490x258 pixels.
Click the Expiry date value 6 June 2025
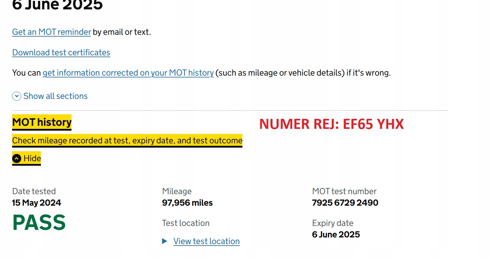click(336, 234)
